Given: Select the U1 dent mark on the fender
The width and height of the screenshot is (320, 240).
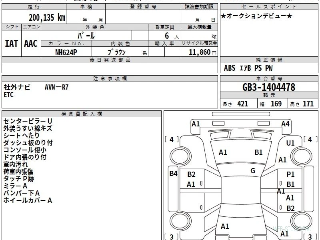Looking at the screenshot, I should (290, 143).
